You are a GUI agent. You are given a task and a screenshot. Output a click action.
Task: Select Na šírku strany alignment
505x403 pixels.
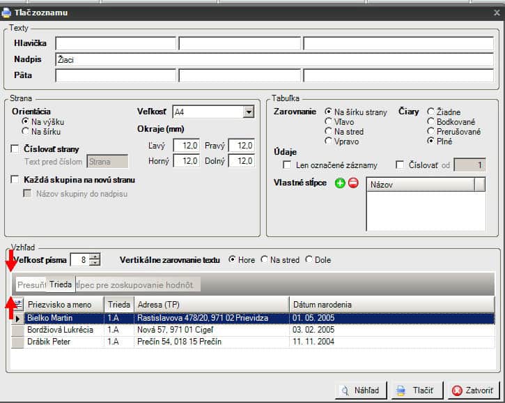click(x=328, y=112)
